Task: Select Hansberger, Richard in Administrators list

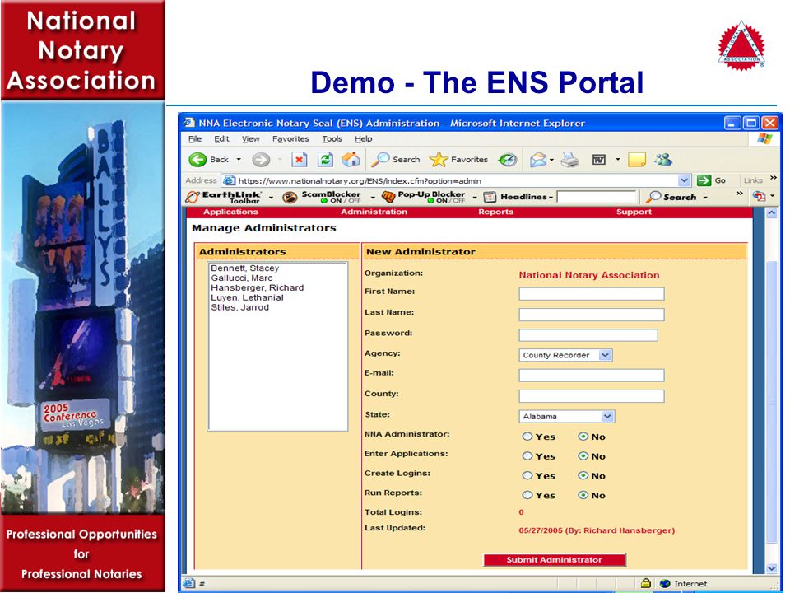Action: click(x=258, y=288)
